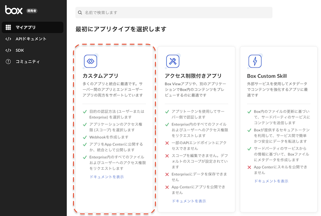321x216 pixels.
Task: View documentation link under アクセス制限付きアプリ
Action: 189,201
